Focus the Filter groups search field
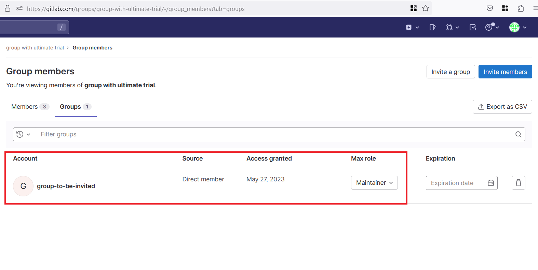Image resolution: width=538 pixels, height=270 pixels. coord(273,134)
